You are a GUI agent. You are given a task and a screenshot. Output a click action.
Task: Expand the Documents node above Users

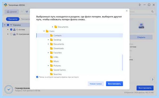[x=52, y=27]
